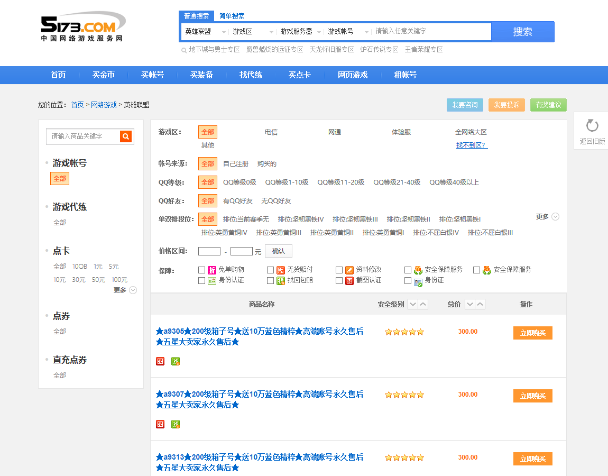Open the 游戏帐号 type dropdown
The width and height of the screenshot is (608, 476).
[x=348, y=32]
